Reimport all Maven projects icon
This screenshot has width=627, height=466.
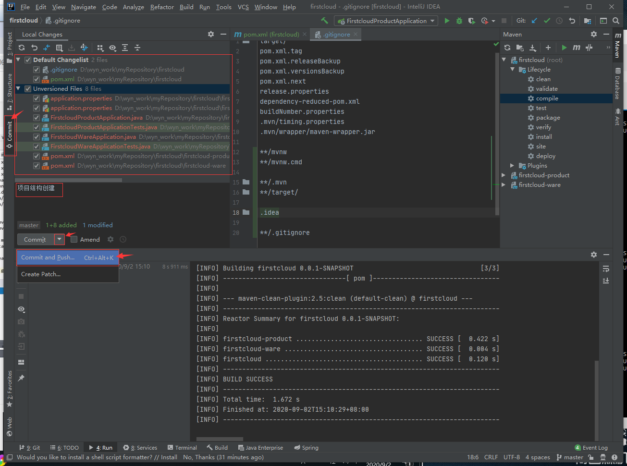(x=508, y=48)
